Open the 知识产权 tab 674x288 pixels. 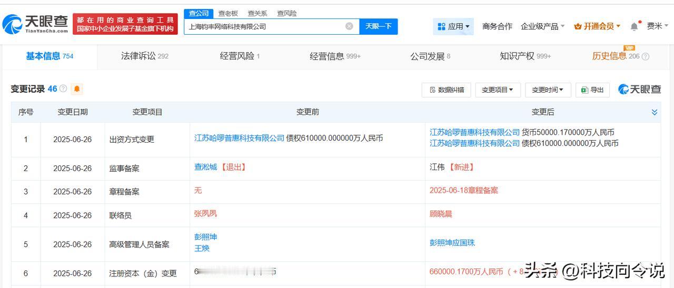tap(526, 56)
